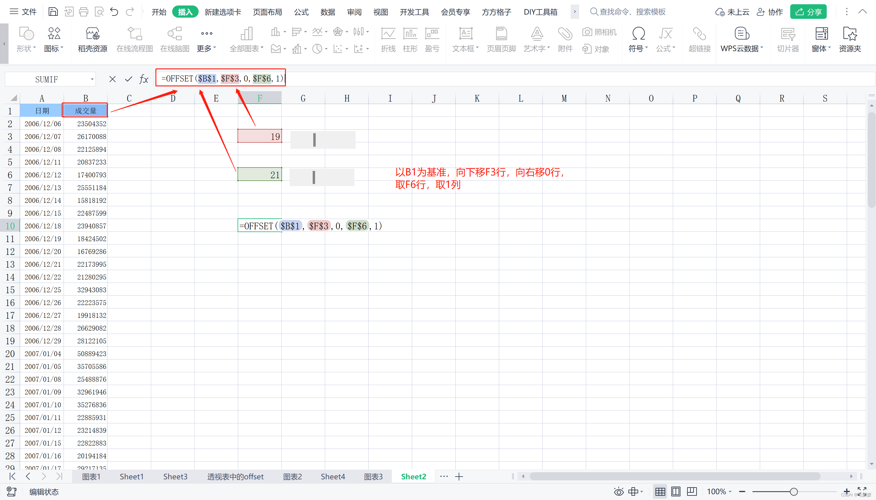Switch to page break preview
Viewport: 876px width, 500px height.
tap(692, 491)
